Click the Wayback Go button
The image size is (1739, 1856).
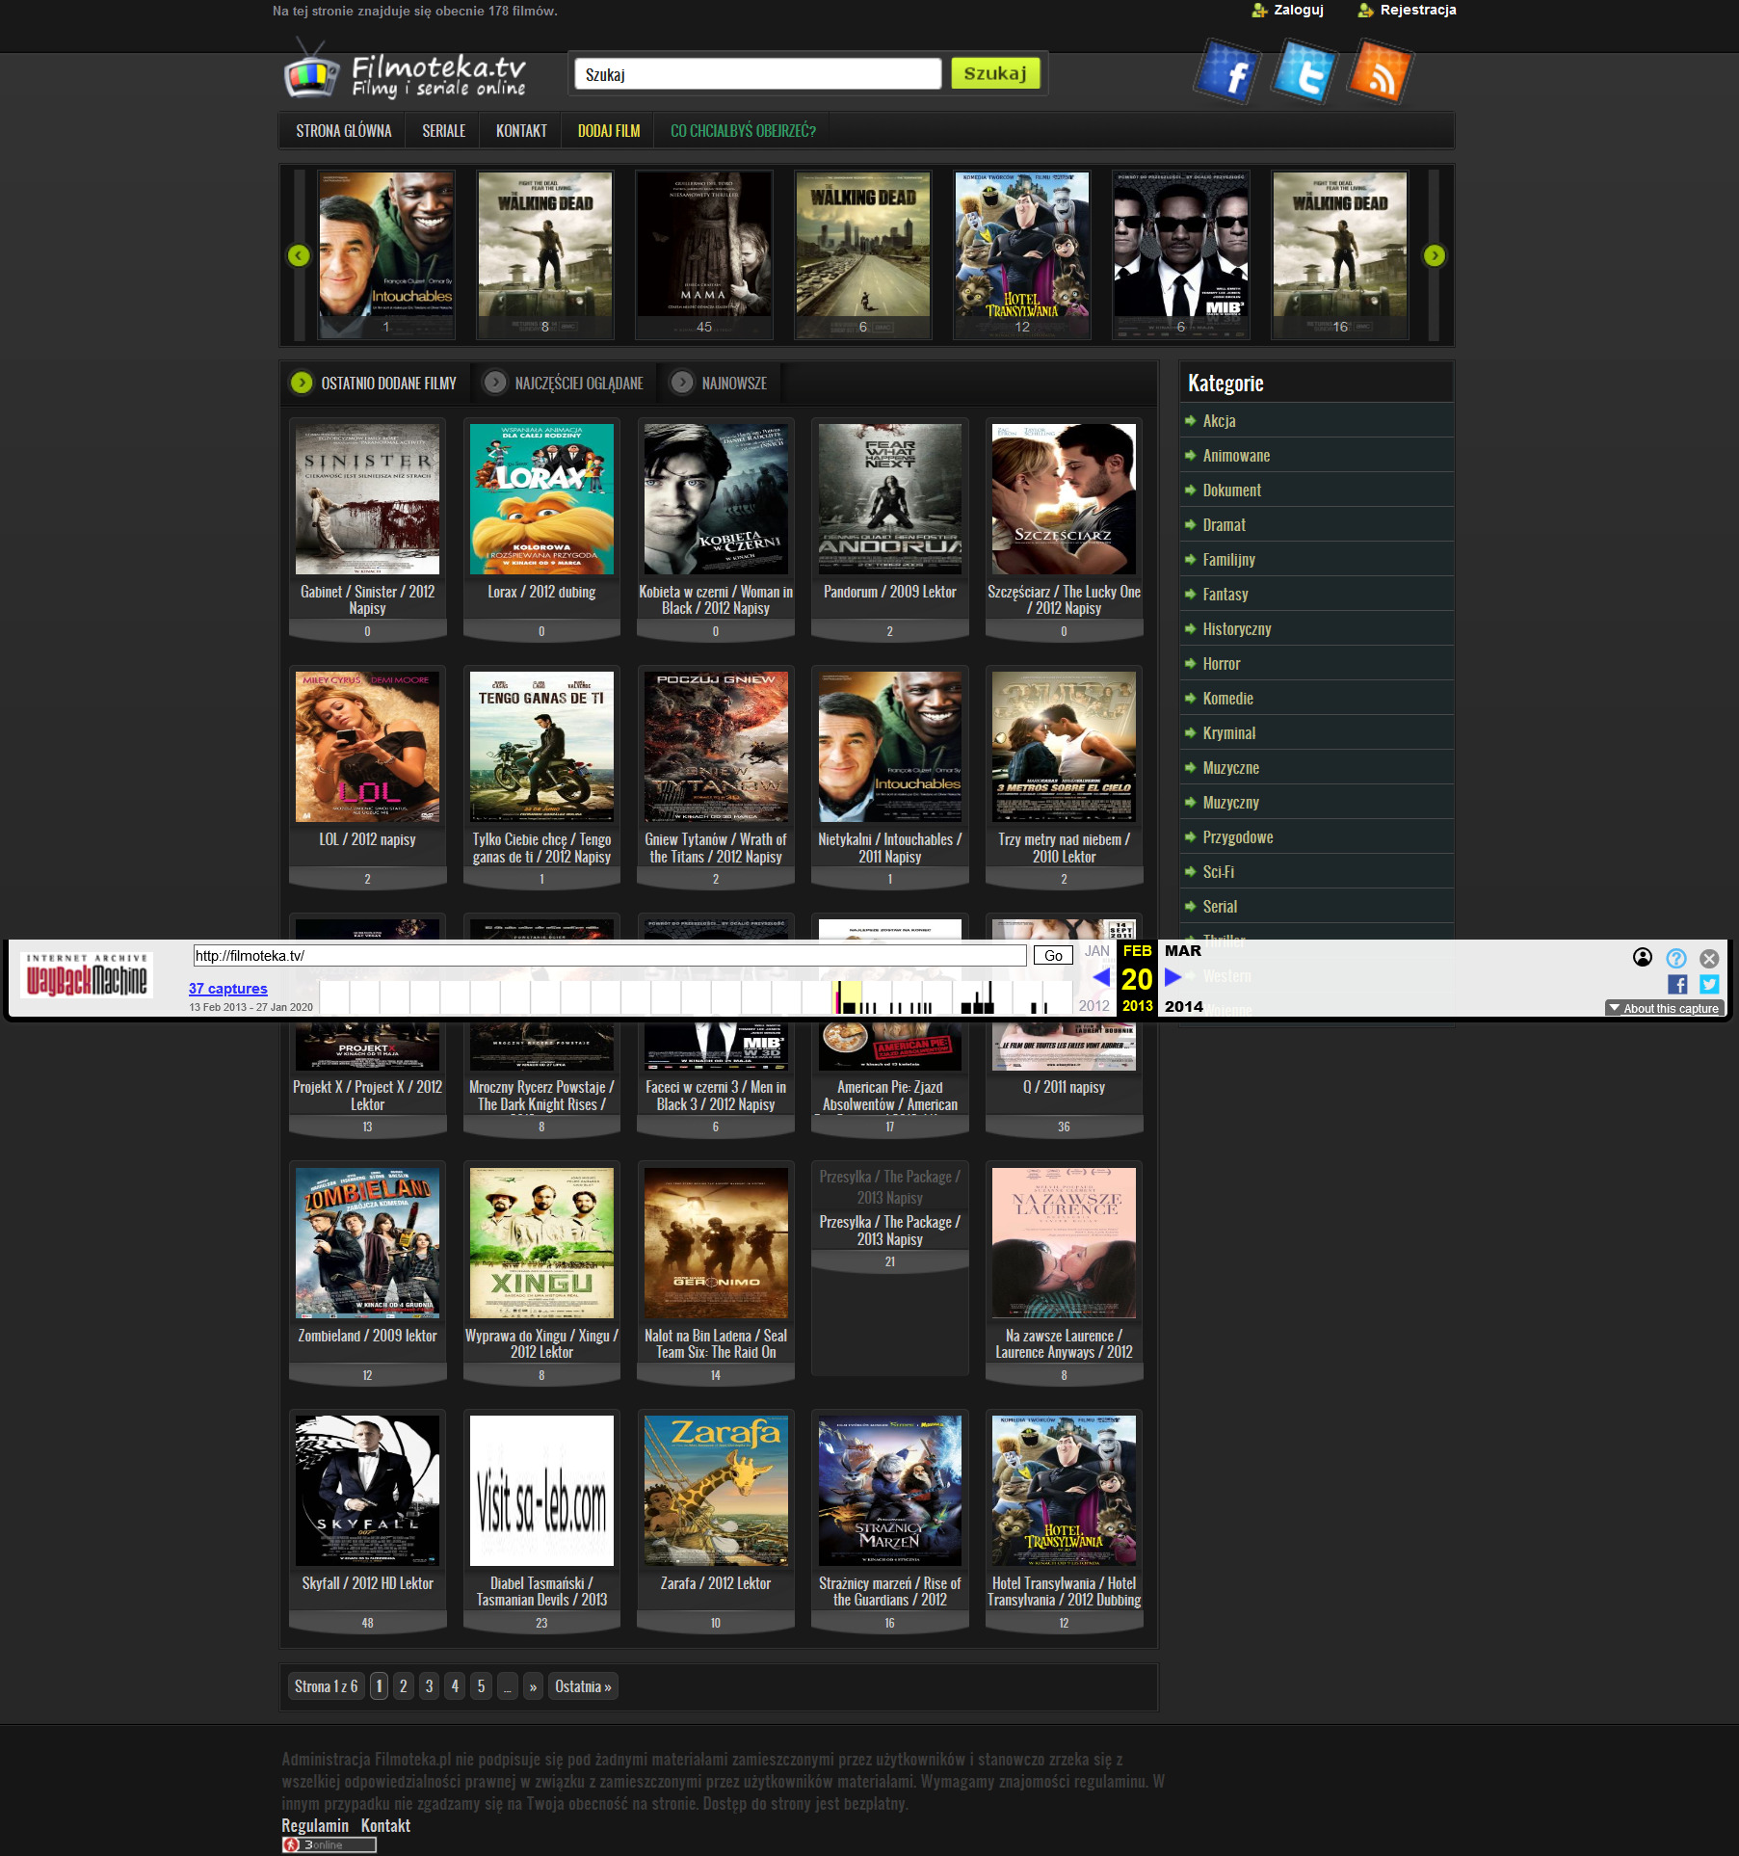pos(1053,956)
